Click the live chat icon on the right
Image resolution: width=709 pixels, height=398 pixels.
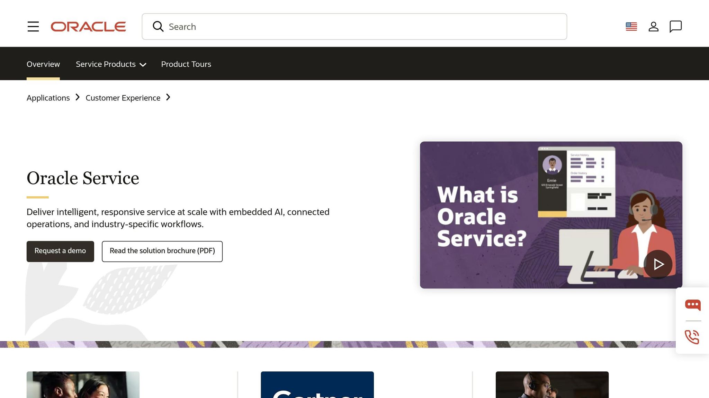[x=692, y=305]
